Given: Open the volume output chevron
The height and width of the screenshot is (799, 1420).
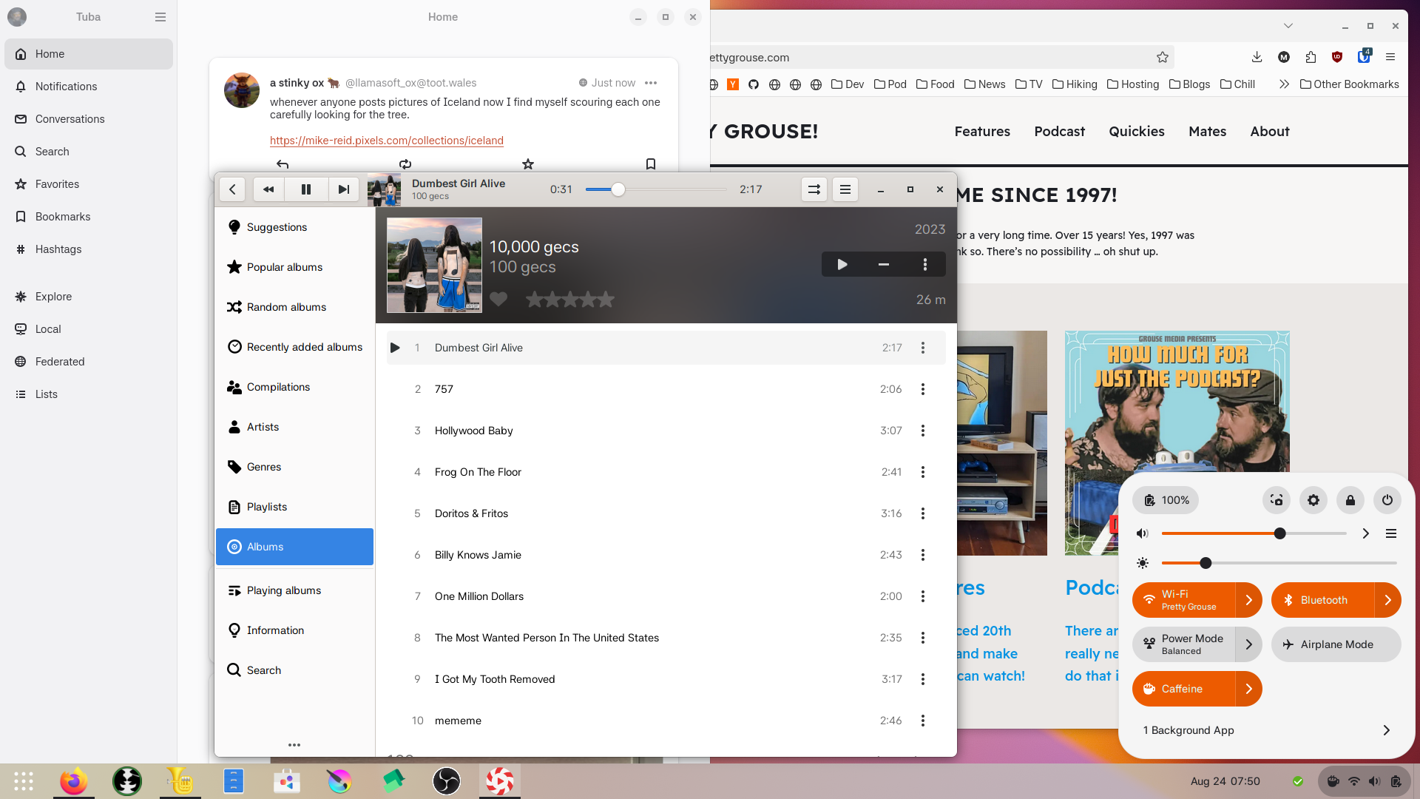Looking at the screenshot, I should click(x=1366, y=533).
